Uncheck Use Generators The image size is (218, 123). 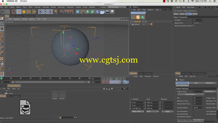pos(193,114)
